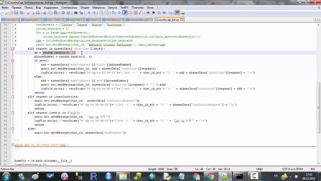The width and height of the screenshot is (321, 181).
Task: Click the EN language indicator in the system tray
Action: pyautogui.click(x=276, y=176)
